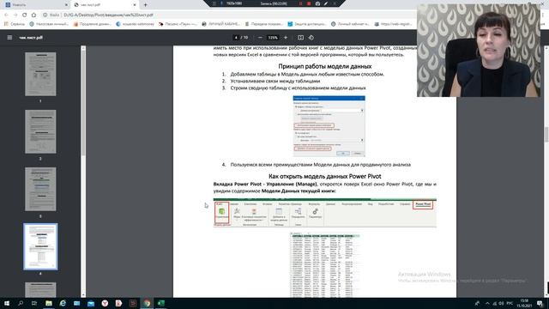The width and height of the screenshot is (549, 309).
Task: Open Windows taskbar search
Action: (x=21, y=303)
